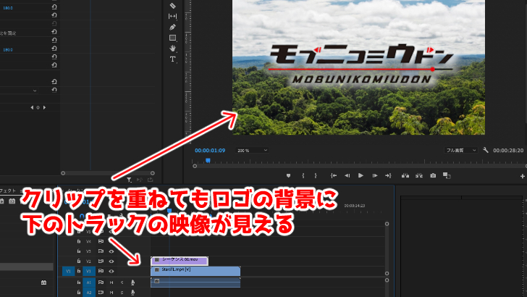Open Program Monitor wrench settings
The image size is (527, 297).
[485, 150]
